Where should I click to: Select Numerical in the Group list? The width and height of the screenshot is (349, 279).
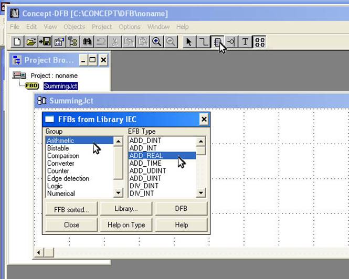pos(79,194)
